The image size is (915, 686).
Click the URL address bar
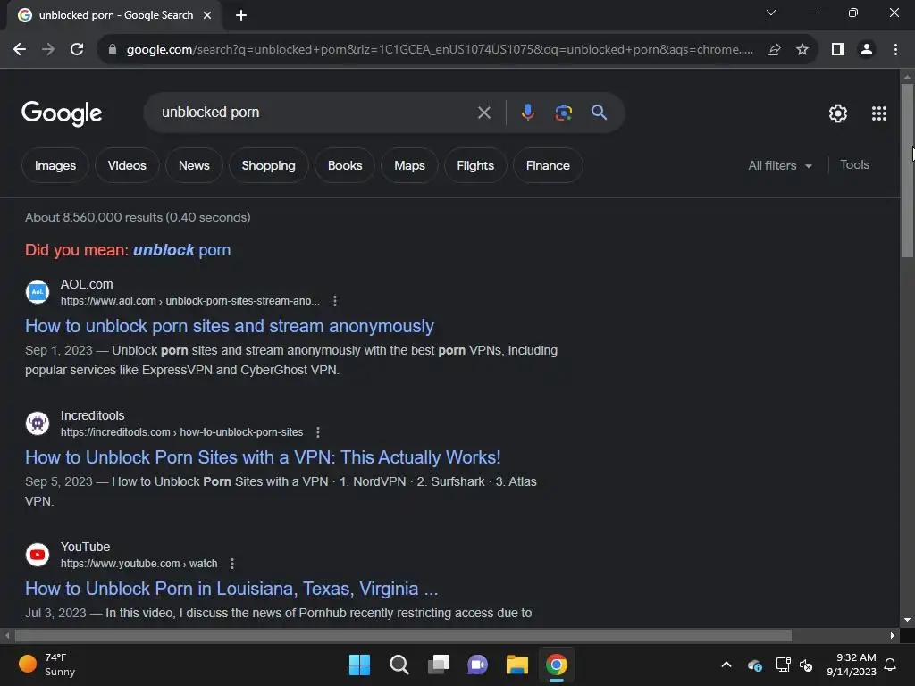(x=440, y=50)
